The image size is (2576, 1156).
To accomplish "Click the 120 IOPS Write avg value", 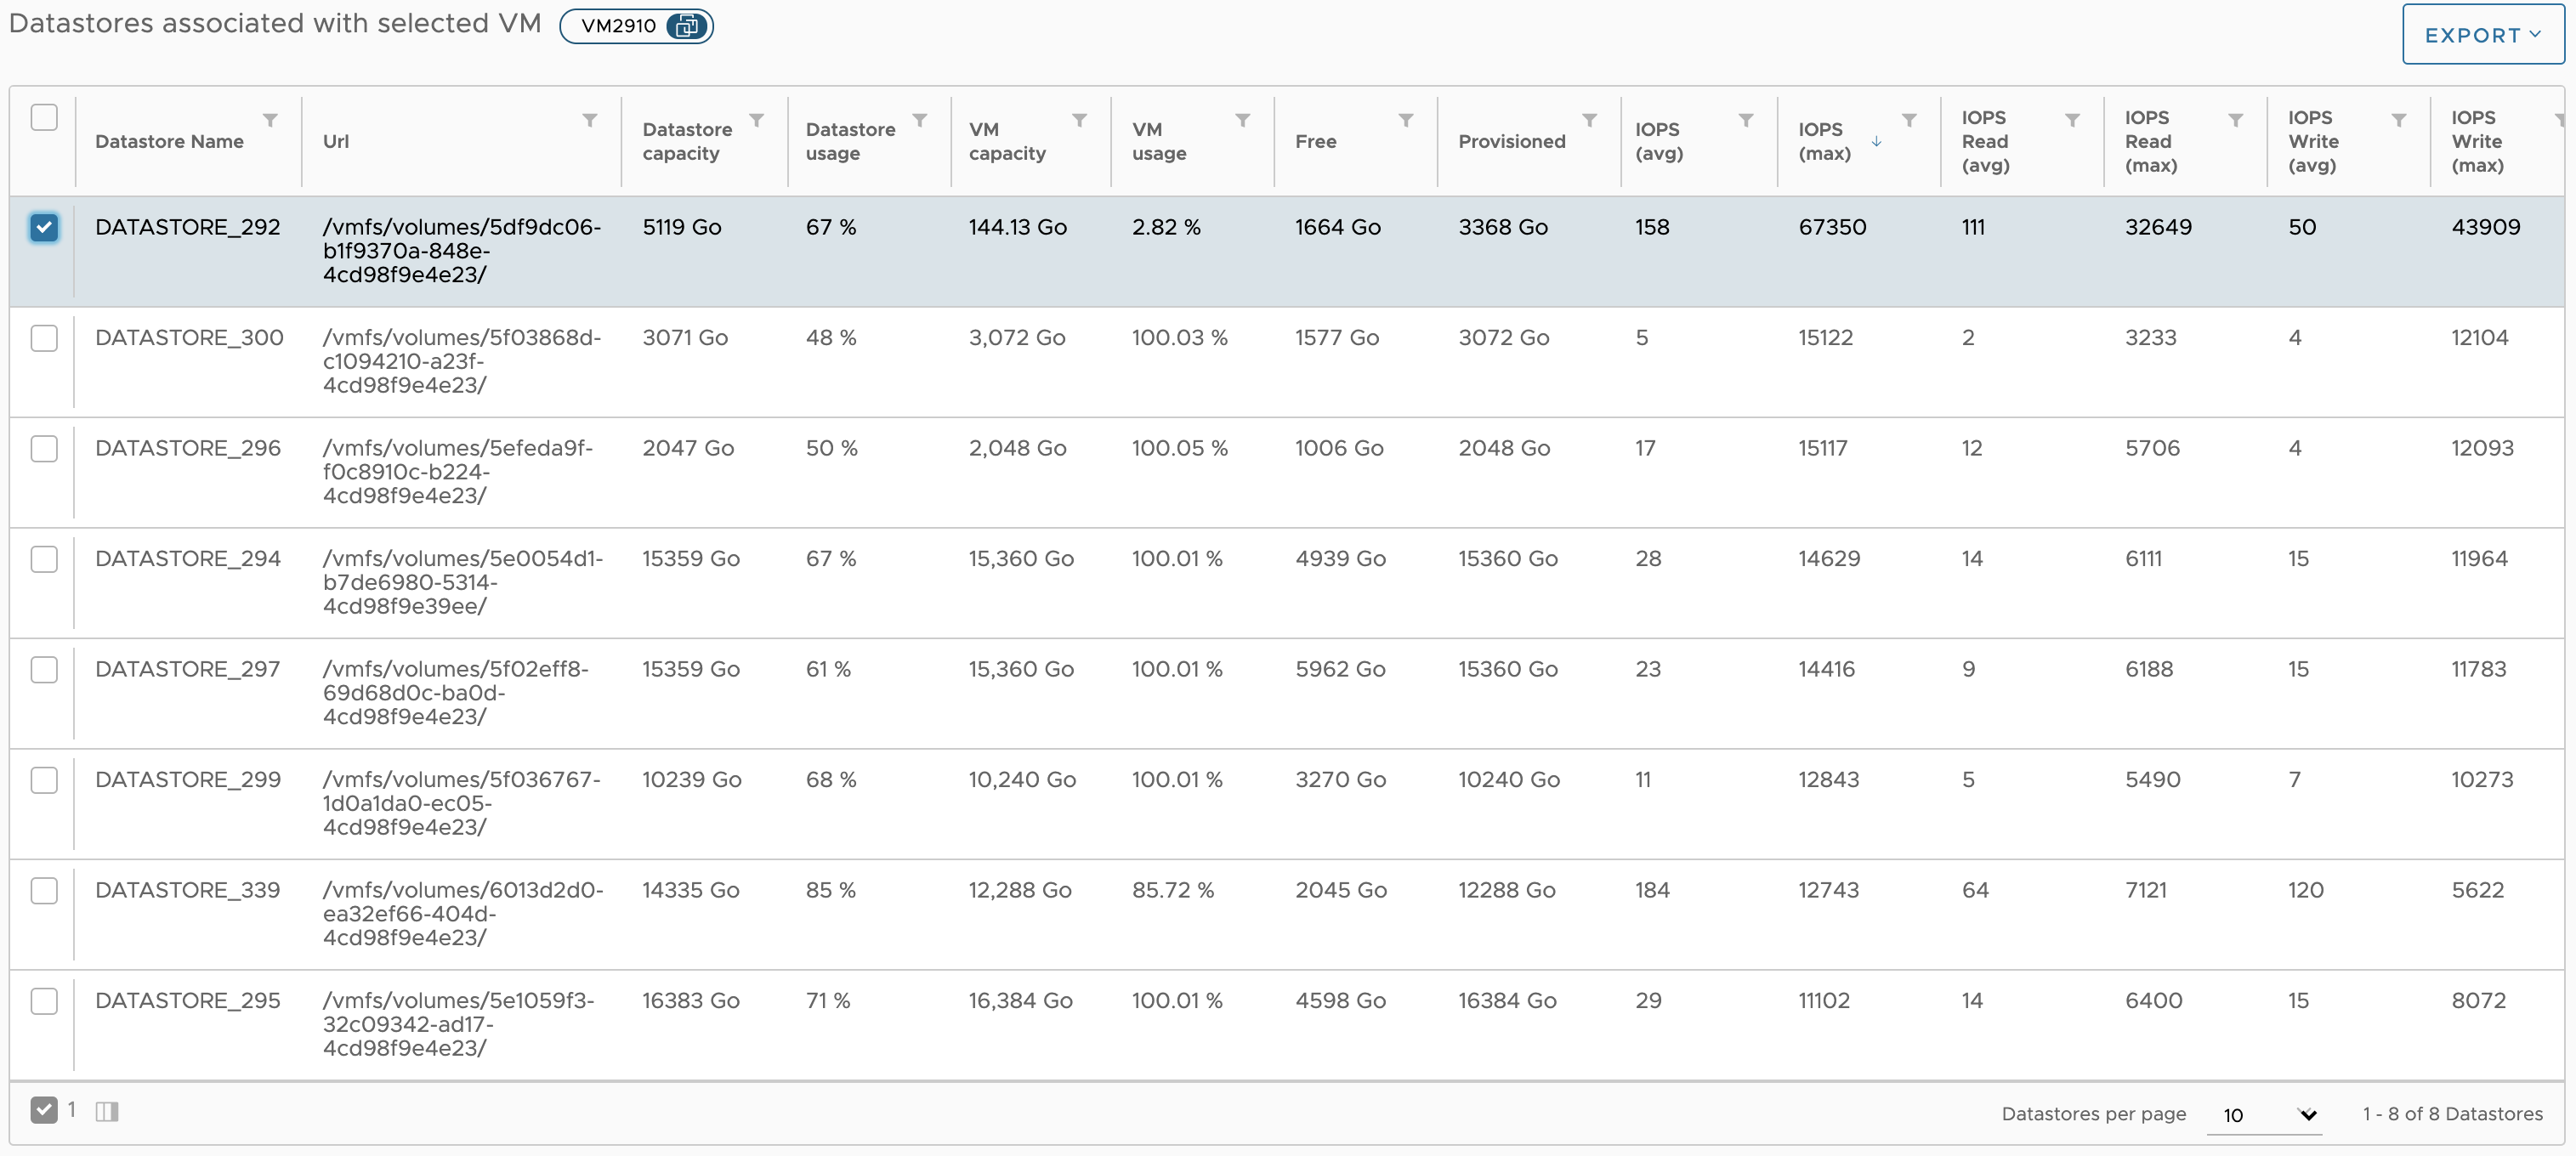I will click(2305, 890).
